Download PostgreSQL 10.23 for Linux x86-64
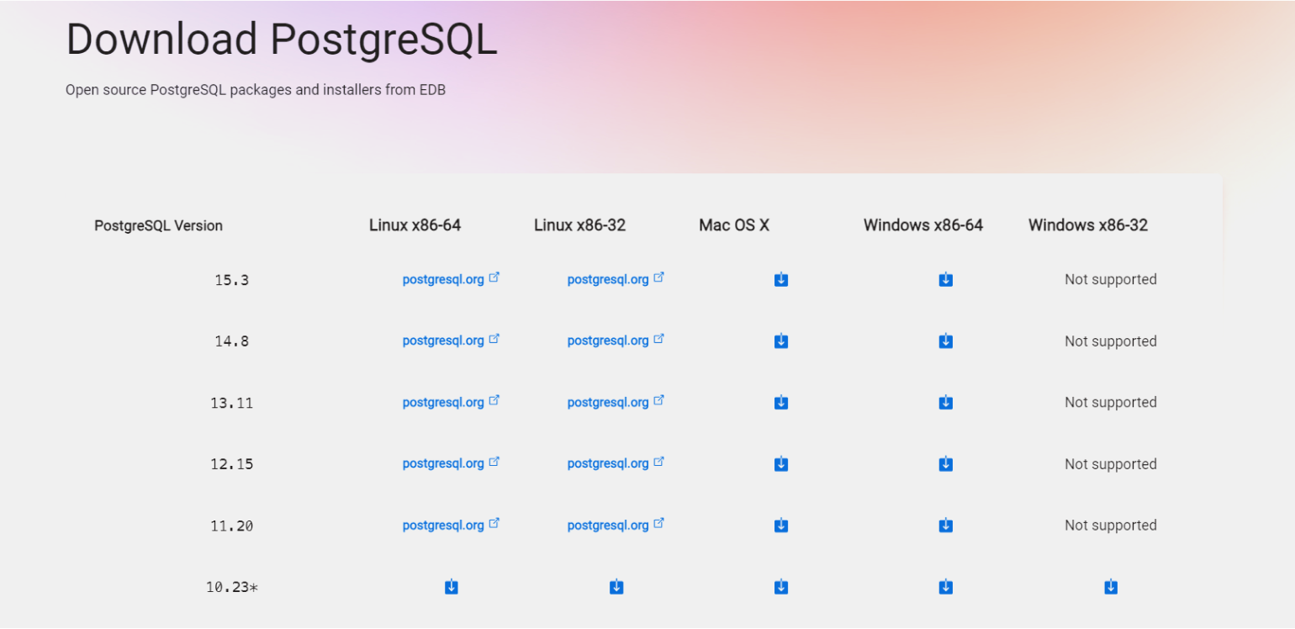Image resolution: width=1295 pixels, height=629 pixels. (x=452, y=587)
